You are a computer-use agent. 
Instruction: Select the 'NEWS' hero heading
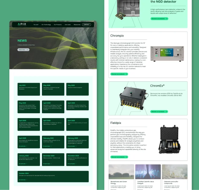22,41
